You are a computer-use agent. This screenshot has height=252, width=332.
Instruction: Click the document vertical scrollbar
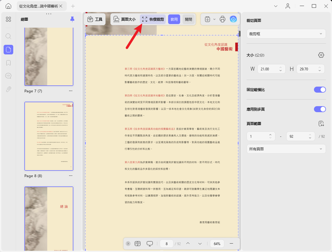pos(240,34)
